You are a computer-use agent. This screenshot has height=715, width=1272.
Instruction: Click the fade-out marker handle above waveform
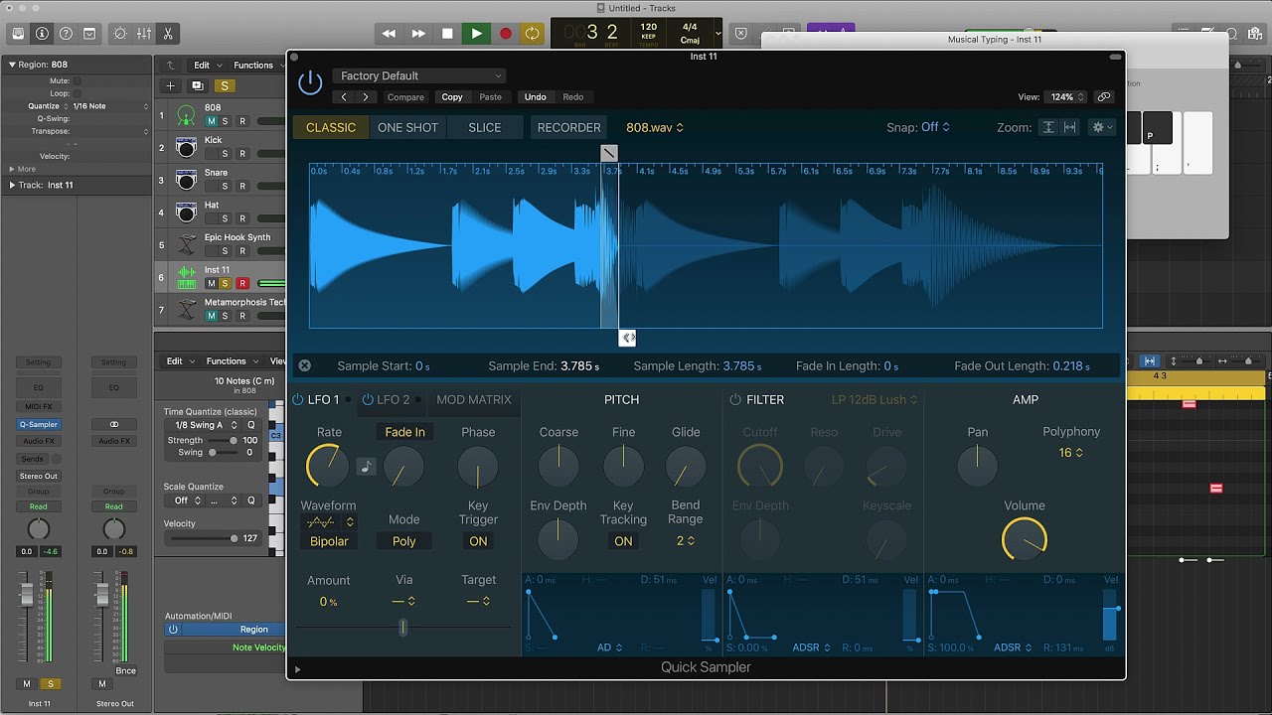[x=609, y=153]
